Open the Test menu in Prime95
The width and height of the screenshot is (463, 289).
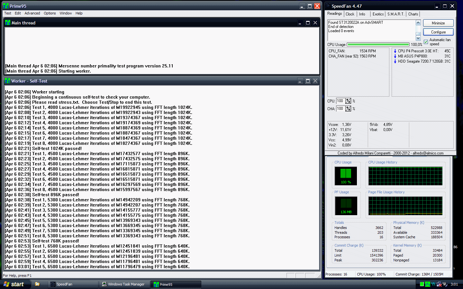coord(8,13)
